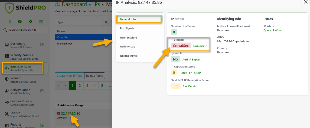310x128 pixels.
Task: Click Reload Table button
Action: pos(95,76)
